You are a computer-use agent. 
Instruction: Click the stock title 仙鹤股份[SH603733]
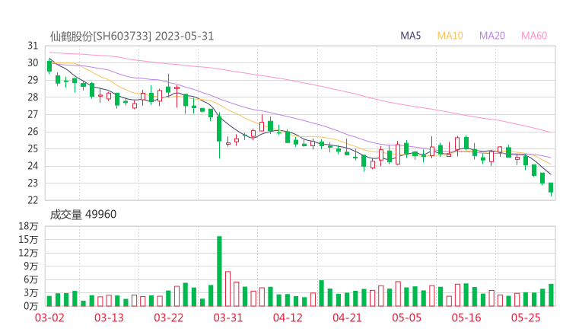[x=100, y=37]
